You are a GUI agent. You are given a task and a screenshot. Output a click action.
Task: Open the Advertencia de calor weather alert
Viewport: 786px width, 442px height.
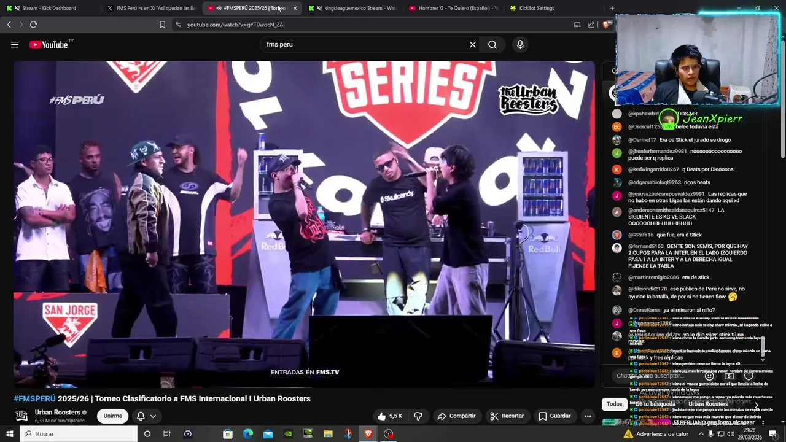point(656,434)
